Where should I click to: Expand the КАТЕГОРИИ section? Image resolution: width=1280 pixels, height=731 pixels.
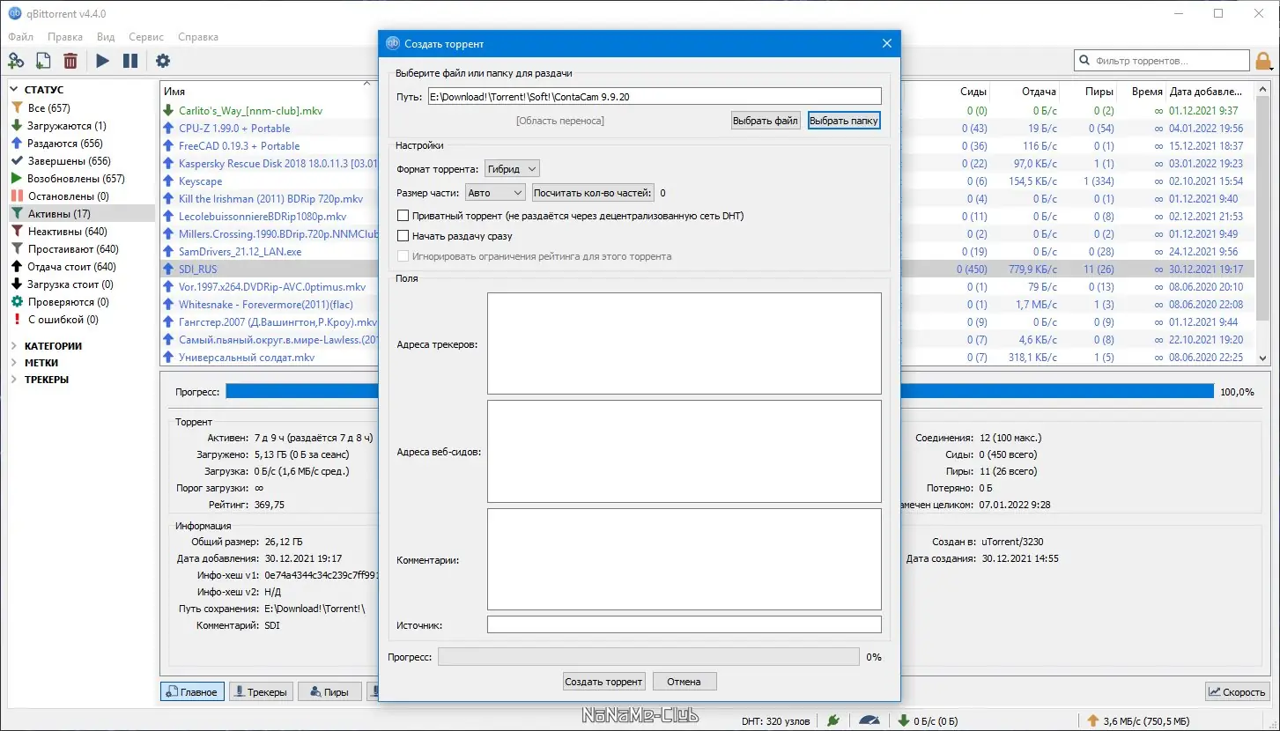pos(14,346)
